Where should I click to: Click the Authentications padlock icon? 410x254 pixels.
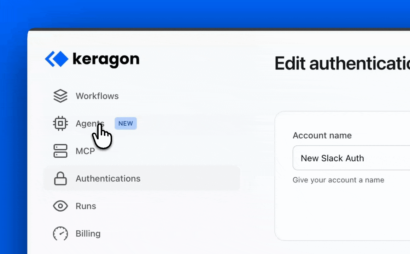click(60, 178)
